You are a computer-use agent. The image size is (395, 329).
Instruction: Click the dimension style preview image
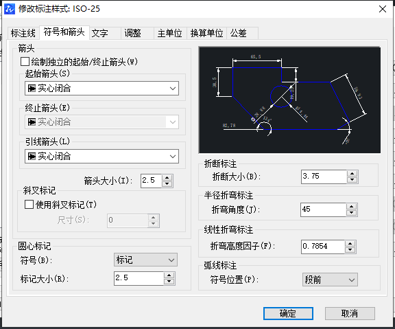pos(289,100)
